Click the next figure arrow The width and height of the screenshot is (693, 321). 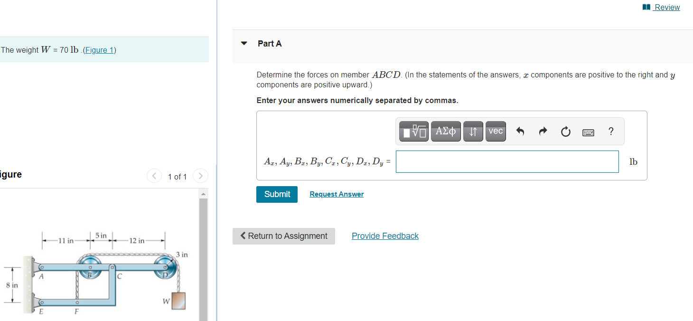[200, 176]
